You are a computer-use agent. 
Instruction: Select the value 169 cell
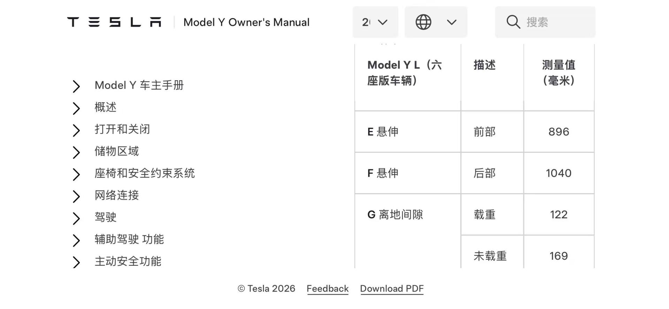pos(559,252)
